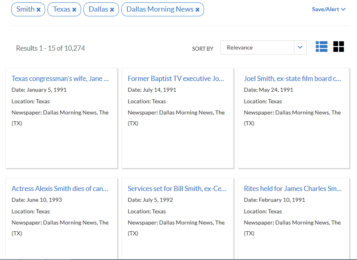Remove the Texas filter chip x
The width and height of the screenshot is (357, 260).
tap(74, 10)
